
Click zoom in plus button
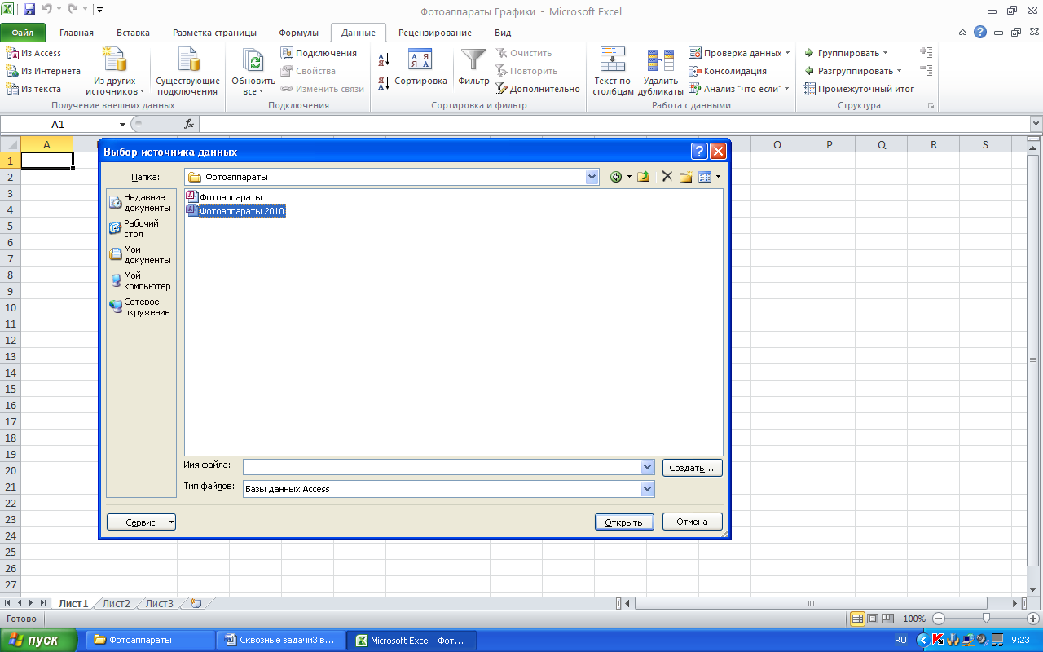pos(1032,619)
